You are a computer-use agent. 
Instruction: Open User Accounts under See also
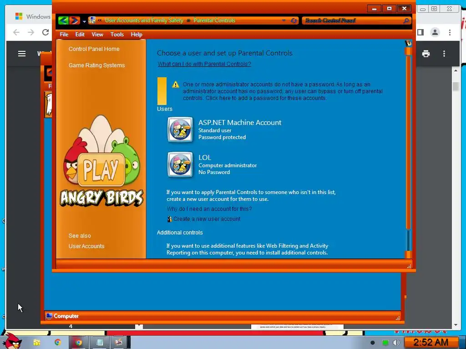pyautogui.click(x=86, y=246)
